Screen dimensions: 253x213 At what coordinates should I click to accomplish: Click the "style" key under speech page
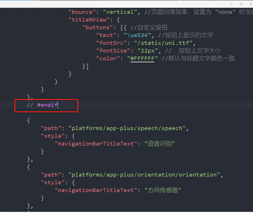[53, 136]
